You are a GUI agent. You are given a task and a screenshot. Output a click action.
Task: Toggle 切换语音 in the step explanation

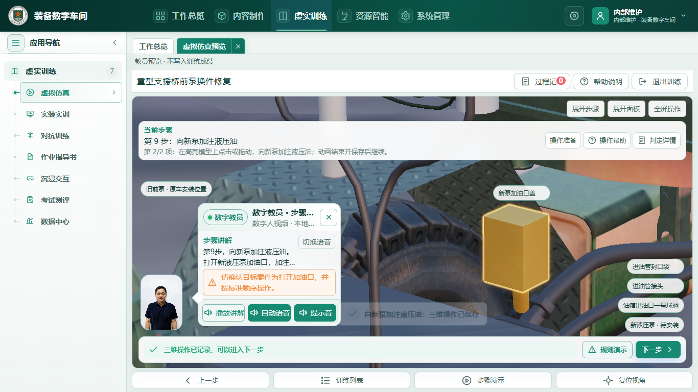click(x=317, y=242)
